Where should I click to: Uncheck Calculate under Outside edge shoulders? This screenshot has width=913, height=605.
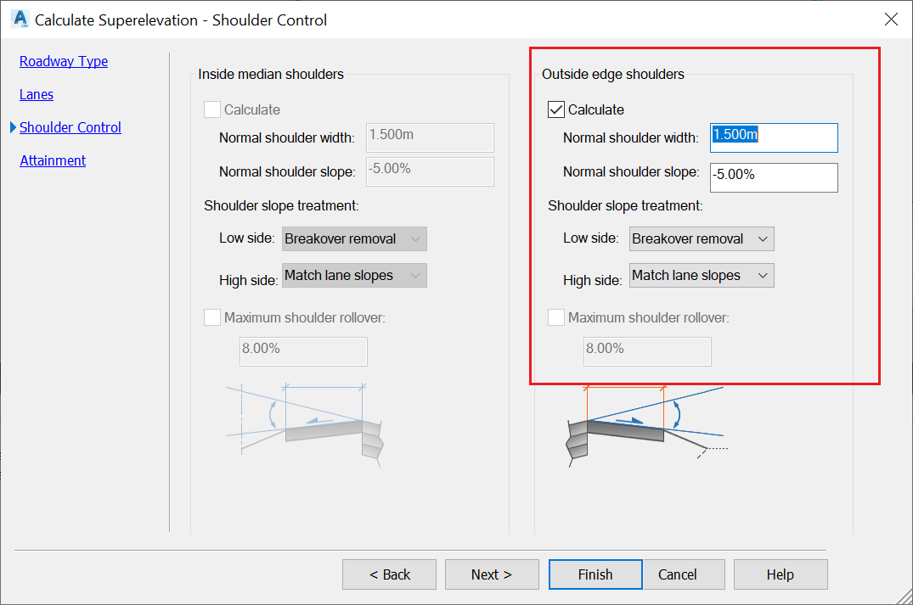[x=556, y=109]
